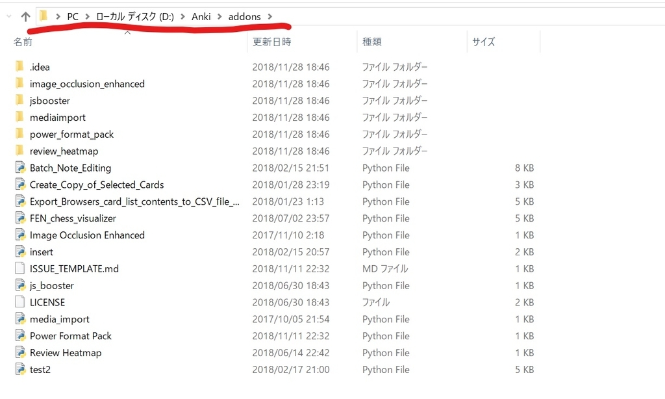This screenshot has width=665, height=399.
Task: Click addons breadcrumb in address bar
Action: [x=245, y=16]
